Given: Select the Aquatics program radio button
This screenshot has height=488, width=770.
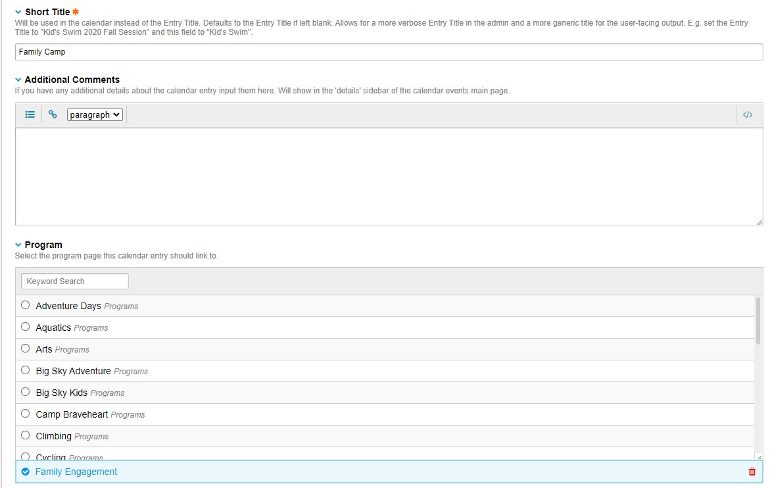Looking at the screenshot, I should [26, 327].
